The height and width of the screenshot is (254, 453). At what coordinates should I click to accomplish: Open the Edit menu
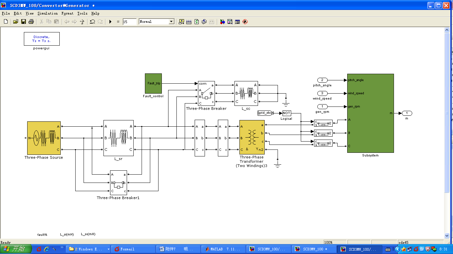[18, 13]
